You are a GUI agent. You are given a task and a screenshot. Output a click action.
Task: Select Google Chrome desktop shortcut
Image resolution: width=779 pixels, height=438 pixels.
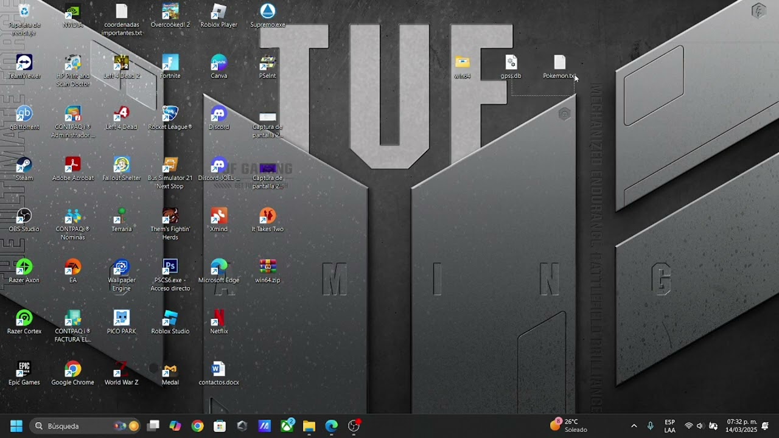(x=73, y=374)
